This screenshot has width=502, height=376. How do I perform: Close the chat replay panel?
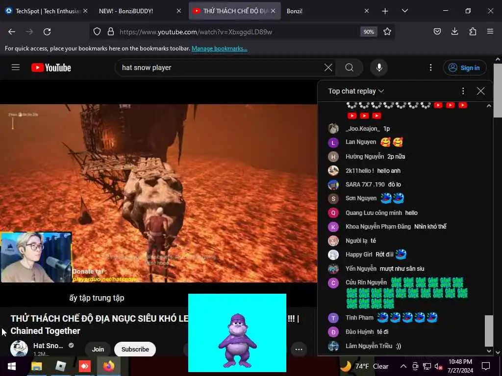tap(480, 91)
